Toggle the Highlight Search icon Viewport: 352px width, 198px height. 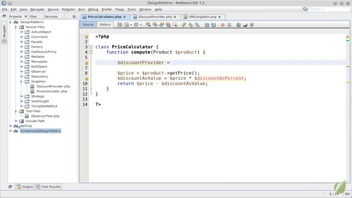pyautogui.click(x=168, y=25)
